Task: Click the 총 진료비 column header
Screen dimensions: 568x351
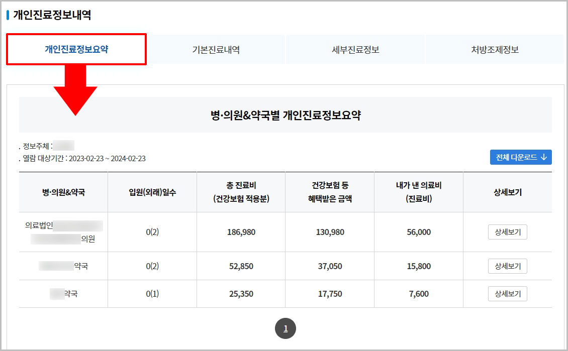Action: point(241,191)
